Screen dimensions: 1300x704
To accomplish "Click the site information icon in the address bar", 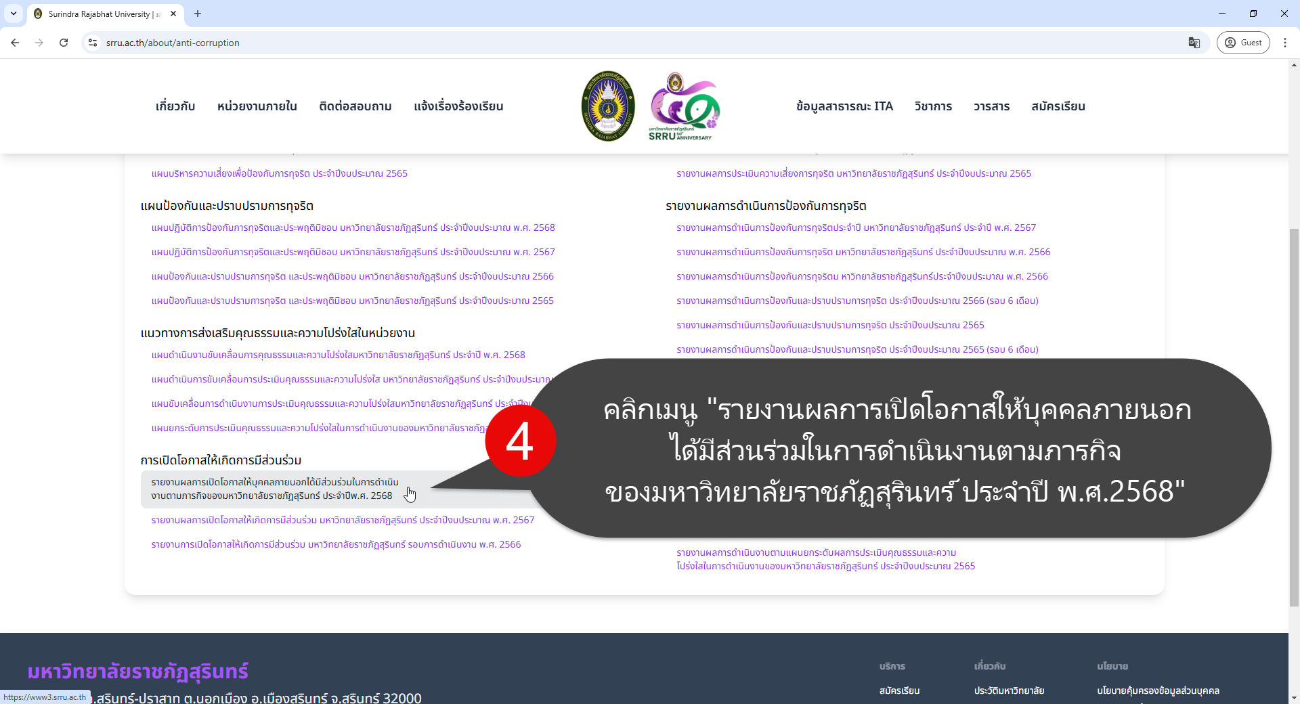I will pyautogui.click(x=92, y=43).
